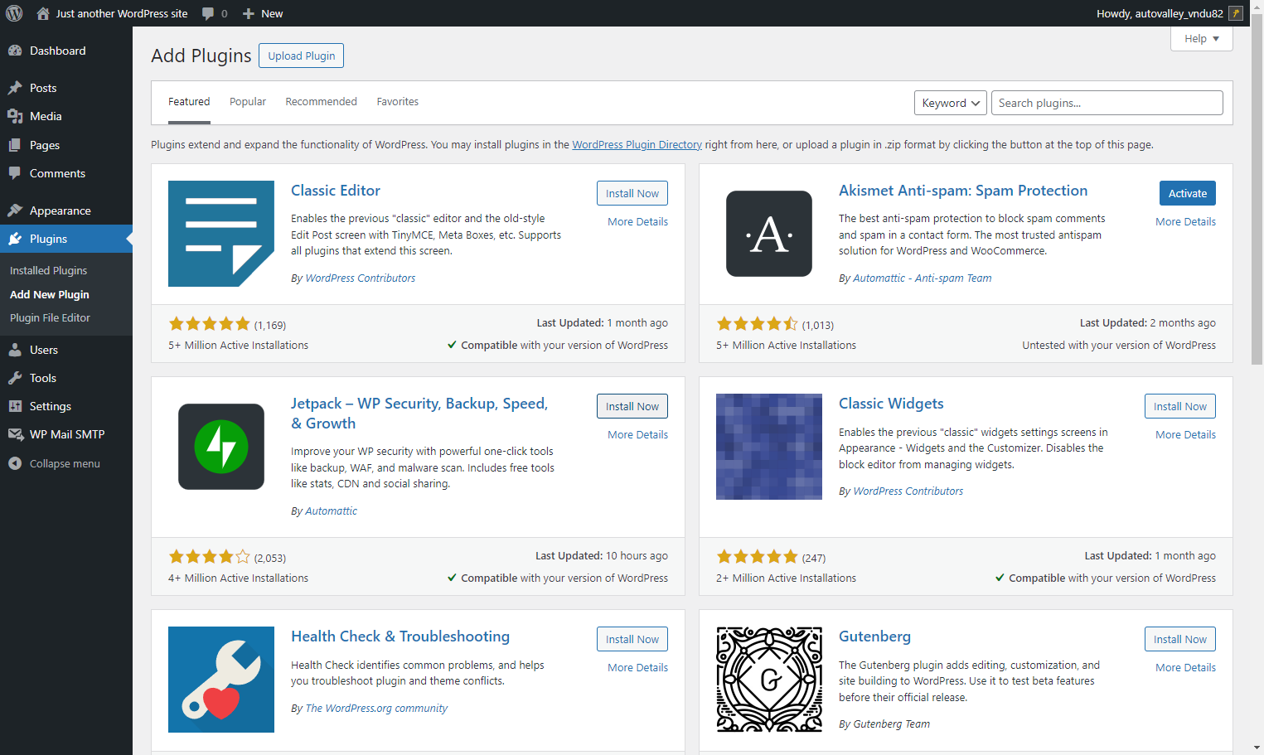Click the Search plugins input field
This screenshot has height=755, width=1264.
[1107, 103]
